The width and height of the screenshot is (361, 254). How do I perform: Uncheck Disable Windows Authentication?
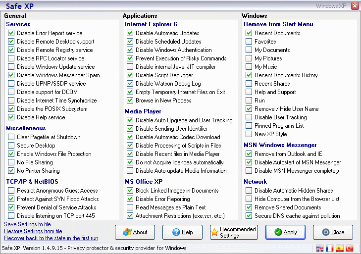[x=130, y=50]
